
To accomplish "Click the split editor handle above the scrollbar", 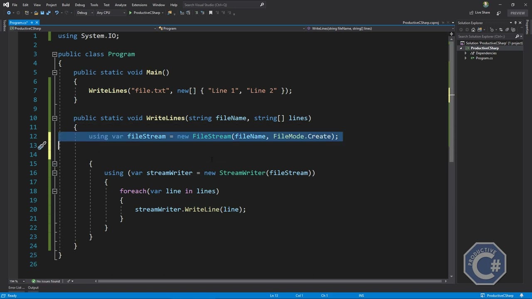I will [x=452, y=34].
